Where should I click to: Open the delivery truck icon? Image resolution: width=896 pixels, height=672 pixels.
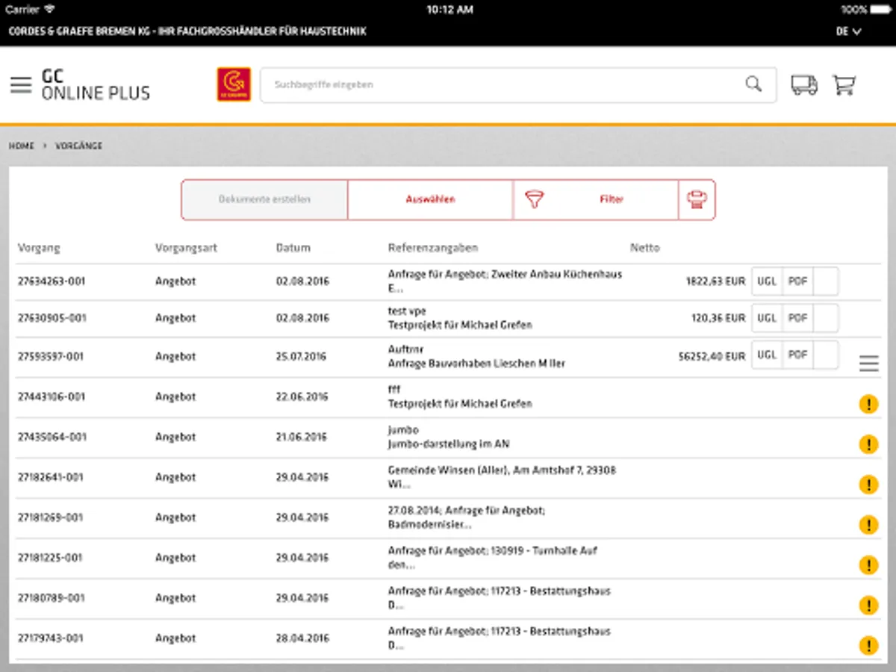click(803, 84)
